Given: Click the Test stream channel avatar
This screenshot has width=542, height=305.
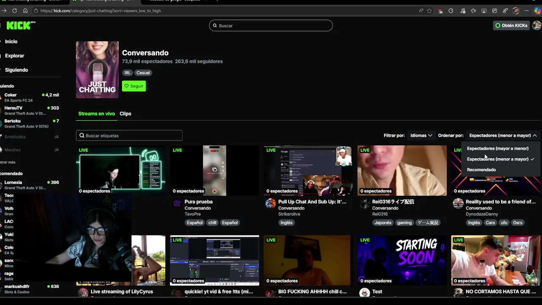Looking at the screenshot, I should click(x=365, y=293).
